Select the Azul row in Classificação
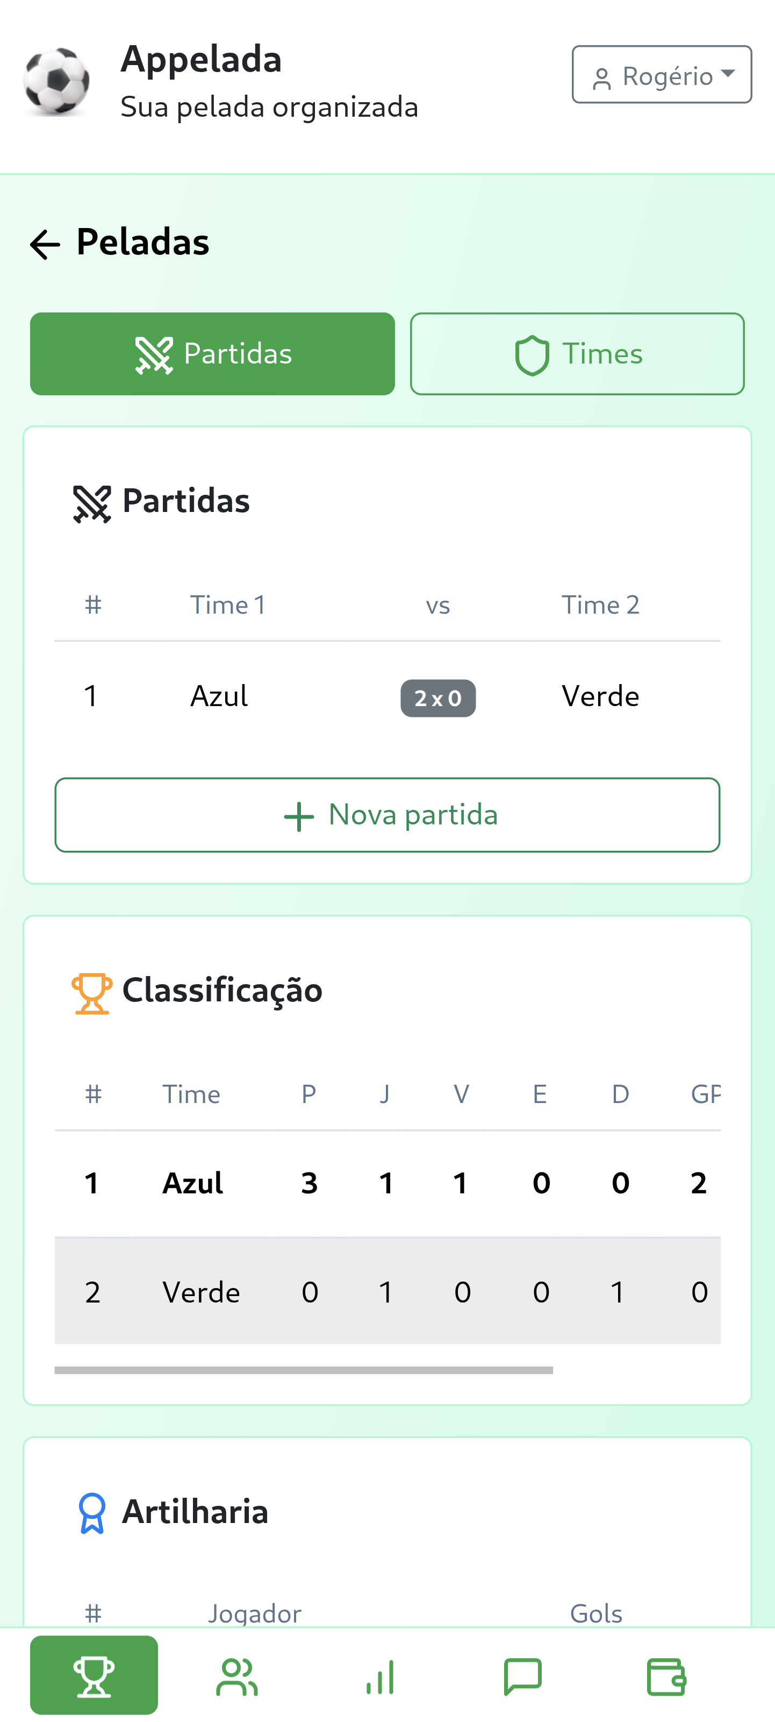The width and height of the screenshot is (775, 1722). pyautogui.click(x=387, y=1183)
